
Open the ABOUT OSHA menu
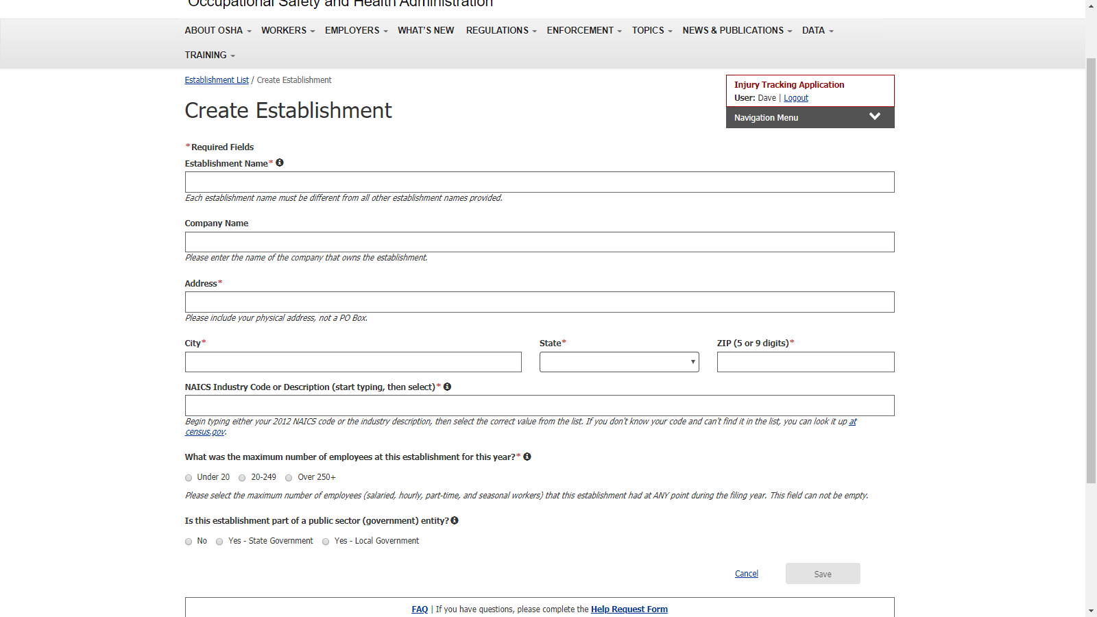pos(217,30)
